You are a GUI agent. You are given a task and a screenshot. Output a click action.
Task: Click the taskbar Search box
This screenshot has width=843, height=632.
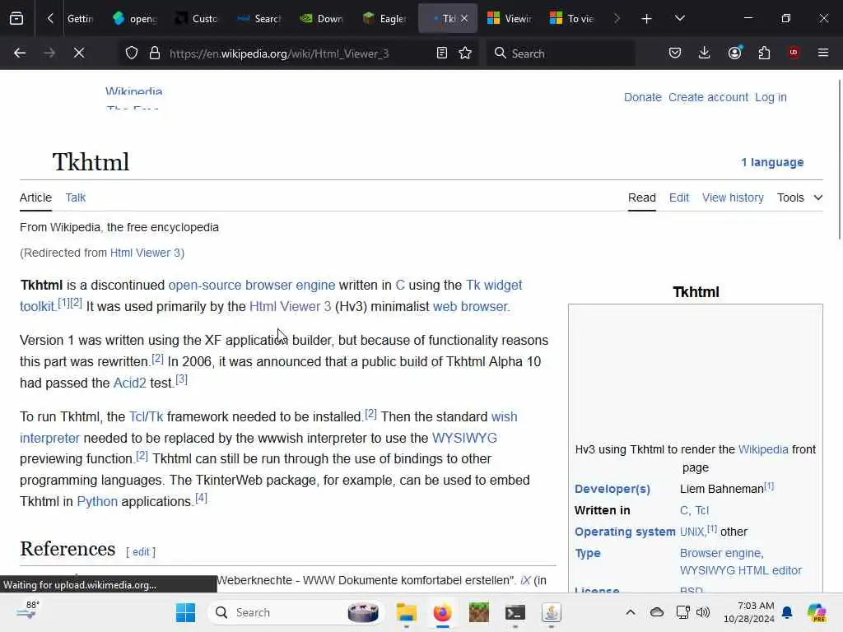point(295,612)
